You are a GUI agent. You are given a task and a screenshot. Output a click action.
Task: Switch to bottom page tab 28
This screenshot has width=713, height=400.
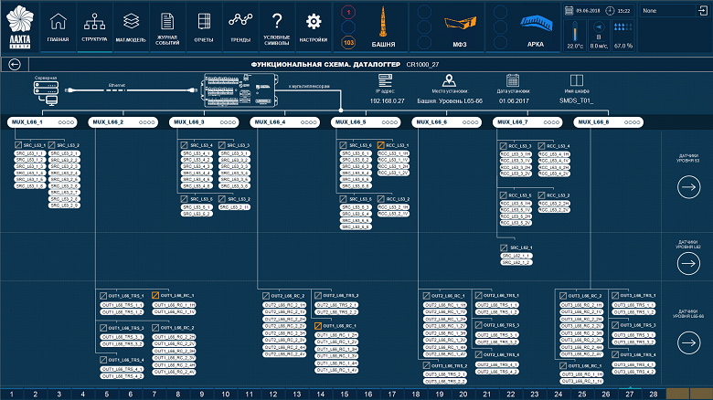pyautogui.click(x=654, y=395)
